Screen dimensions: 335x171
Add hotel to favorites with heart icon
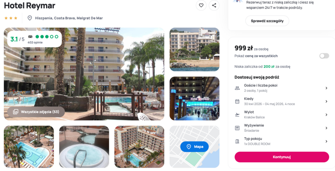[201, 5]
